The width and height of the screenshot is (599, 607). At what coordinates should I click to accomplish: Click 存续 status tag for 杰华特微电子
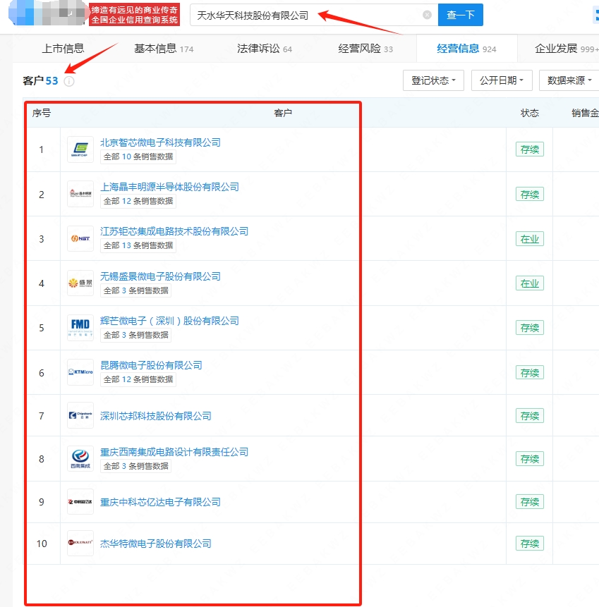[530, 544]
